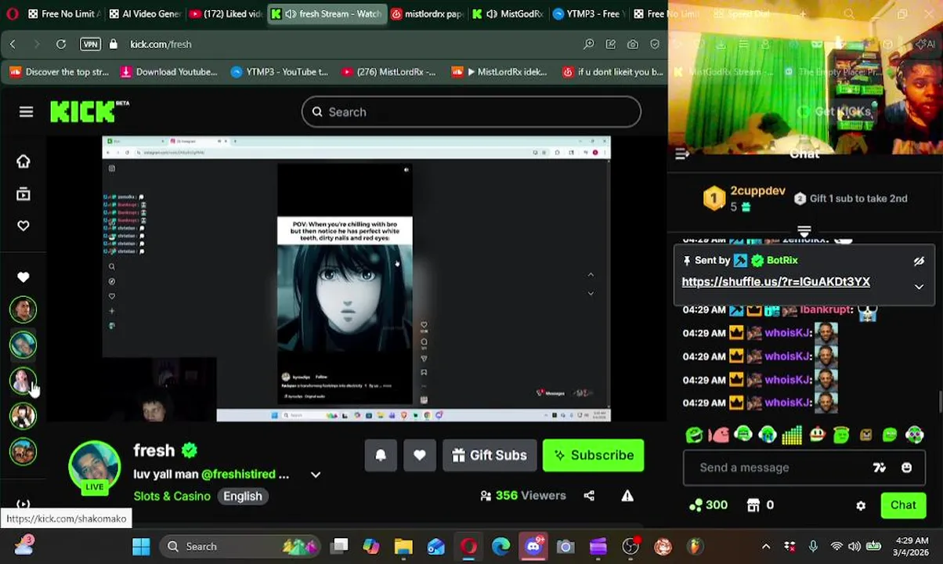
Task: Collapse the chat panel with the arrow icon
Action: (682, 154)
